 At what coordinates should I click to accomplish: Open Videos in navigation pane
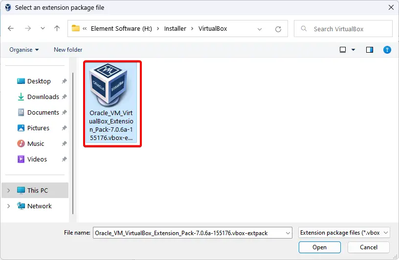[36, 159]
